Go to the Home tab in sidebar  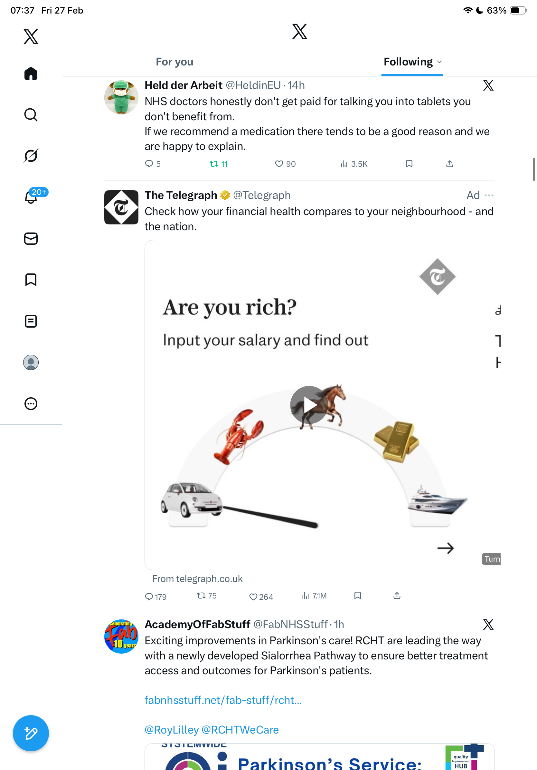tap(31, 74)
